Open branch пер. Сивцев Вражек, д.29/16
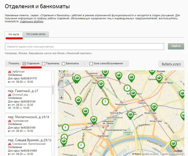 click(30, 140)
